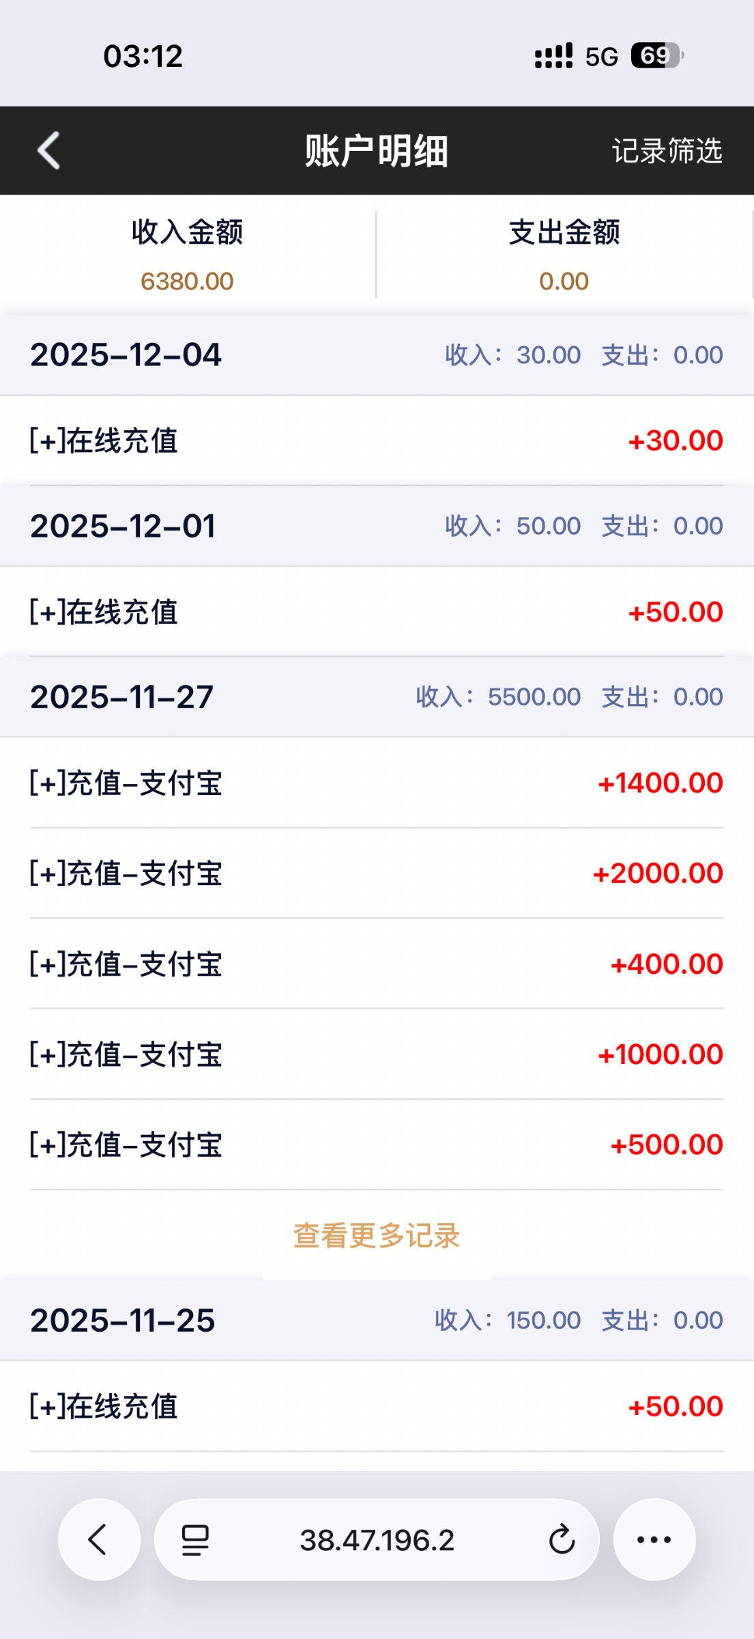Tap the 收入金额 6380.00 summary
754x1639 pixels.
pos(187,255)
